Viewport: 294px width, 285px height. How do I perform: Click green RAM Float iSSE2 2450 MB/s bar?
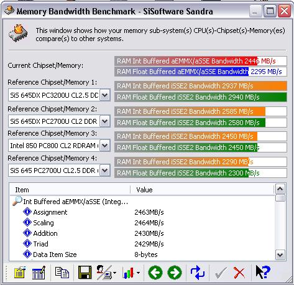tap(201, 147)
